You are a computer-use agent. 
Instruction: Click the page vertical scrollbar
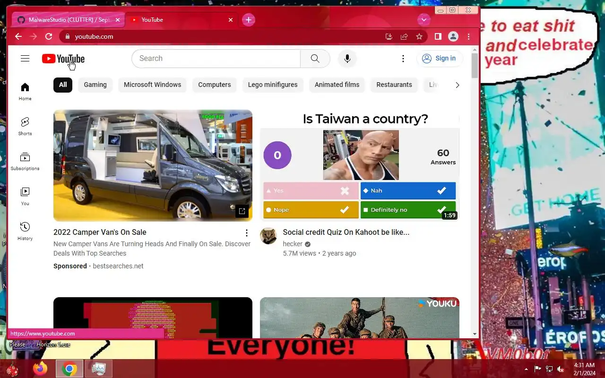coord(475,65)
